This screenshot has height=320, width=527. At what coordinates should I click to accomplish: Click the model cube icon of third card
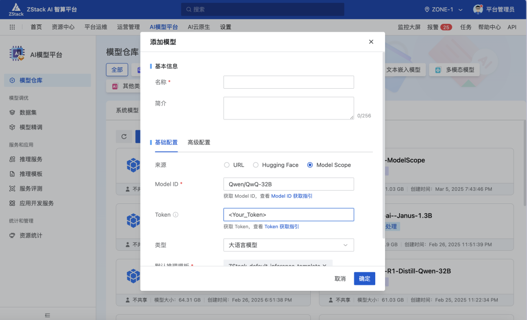click(133, 276)
